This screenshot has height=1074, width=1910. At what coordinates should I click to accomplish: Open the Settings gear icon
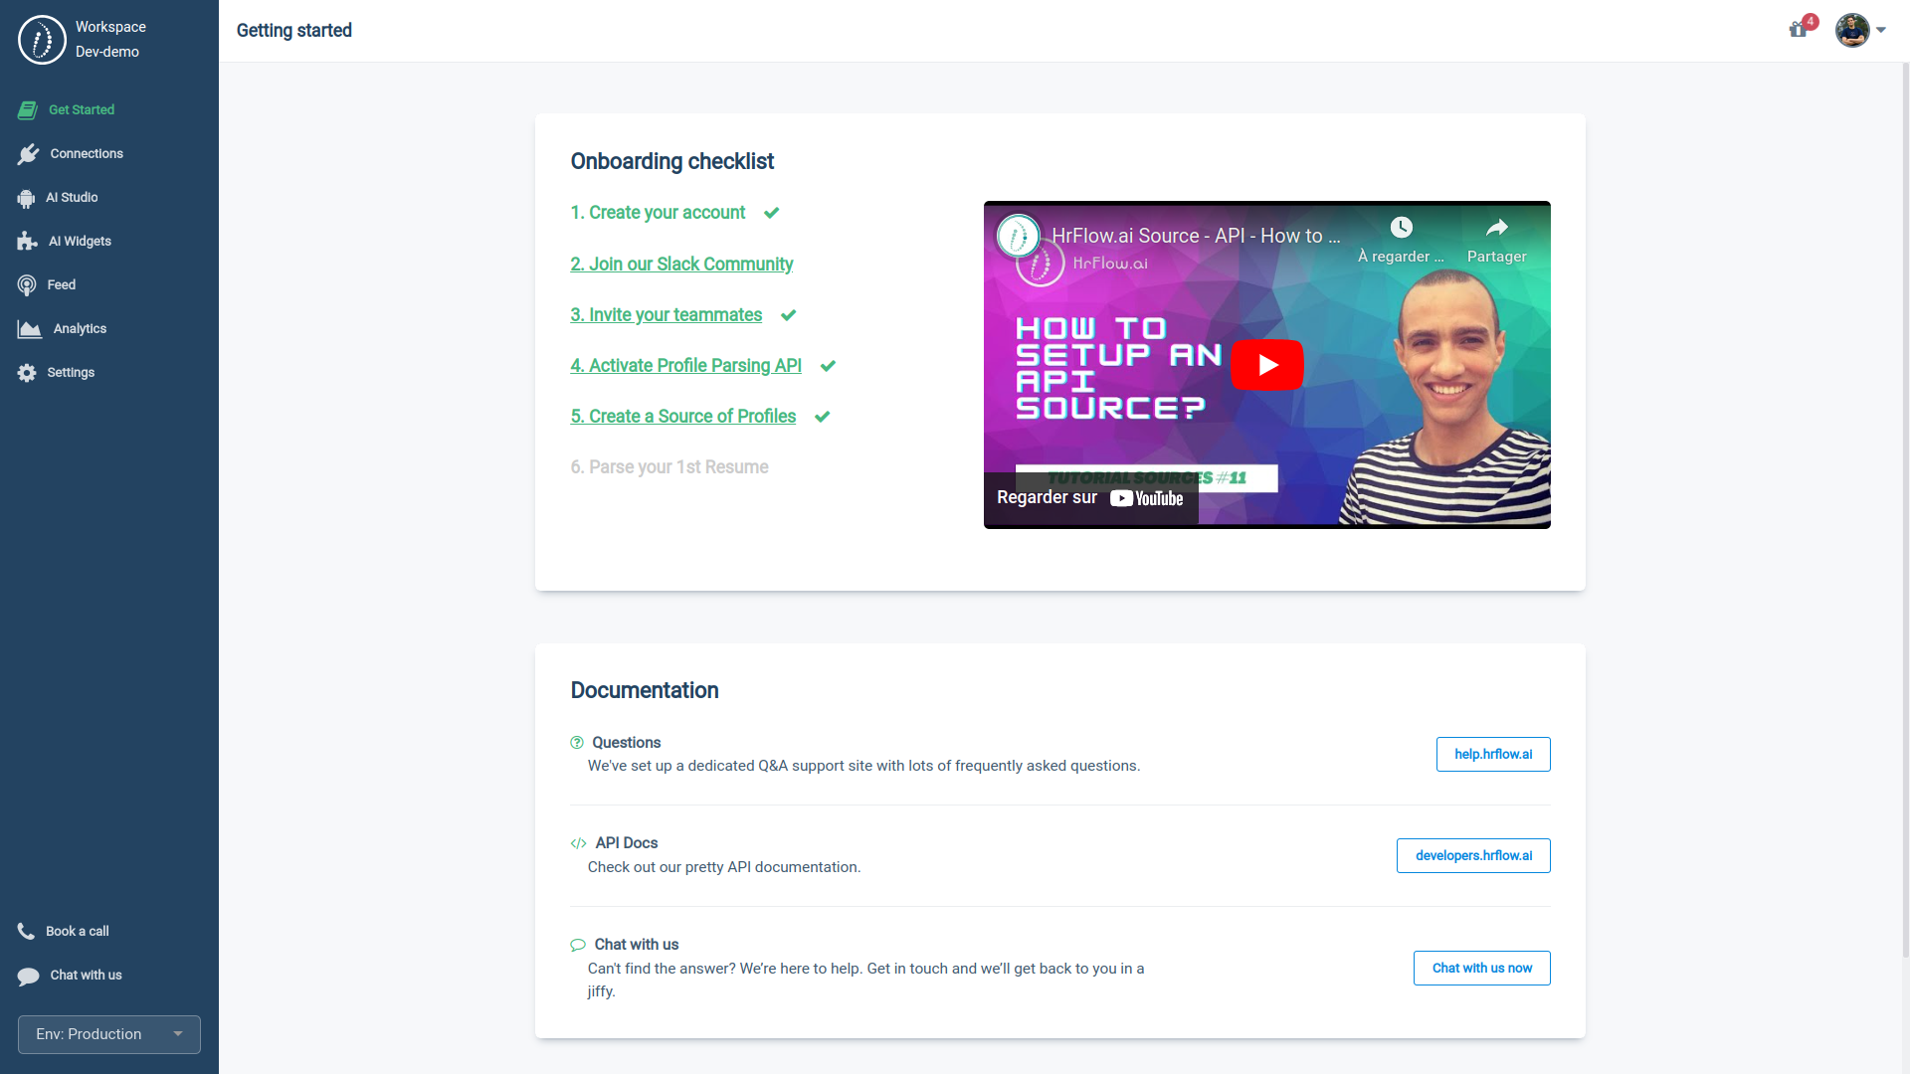(27, 373)
